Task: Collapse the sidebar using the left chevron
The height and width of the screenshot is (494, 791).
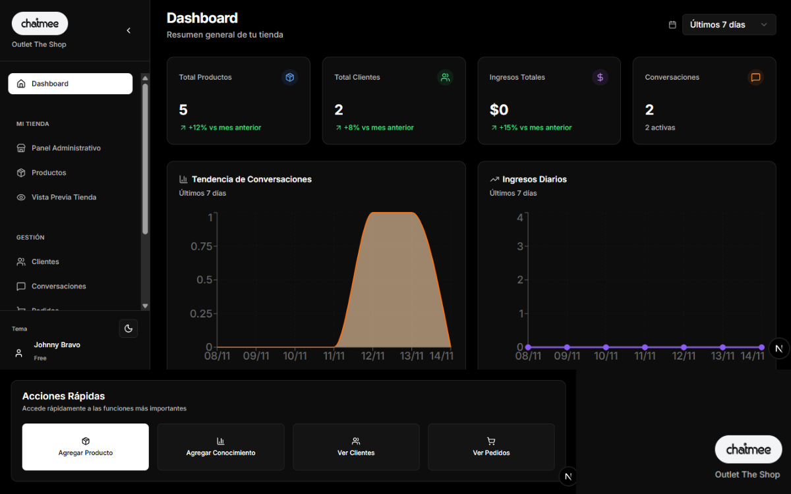Action: tap(128, 30)
